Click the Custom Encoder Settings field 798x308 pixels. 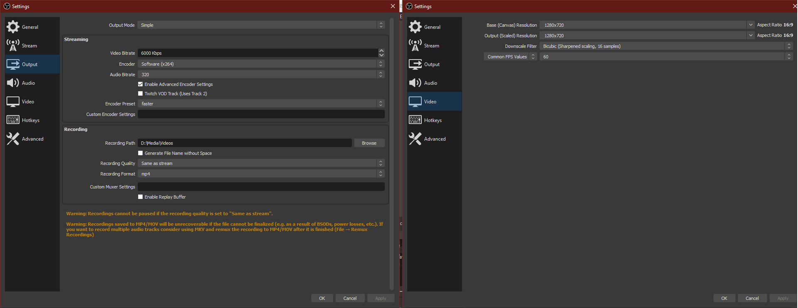click(261, 114)
